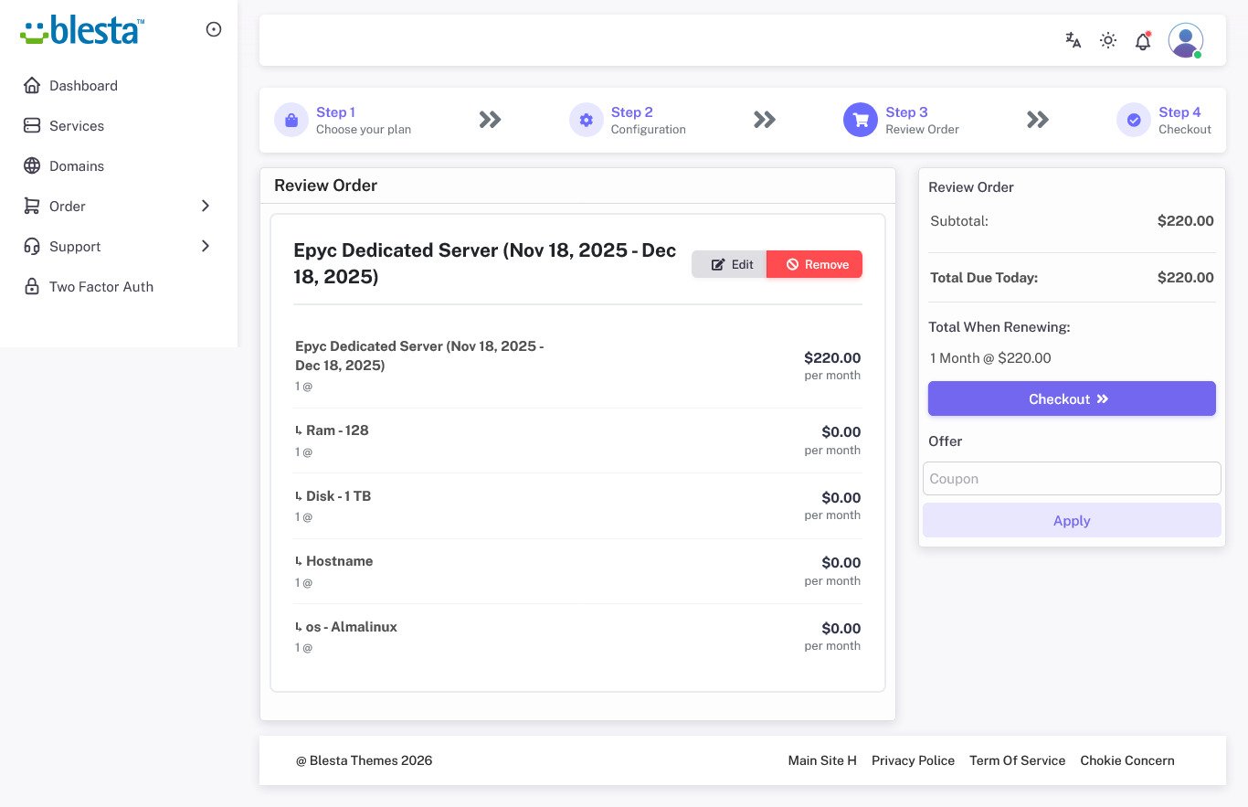Click Step 3 cart icon
Screen dimensions: 1248x807
pyautogui.click(x=860, y=120)
